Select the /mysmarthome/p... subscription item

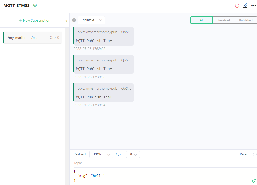tap(33, 38)
